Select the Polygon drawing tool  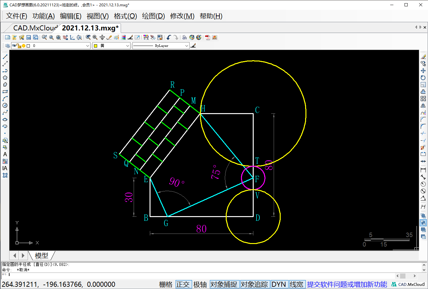[x=5, y=78]
